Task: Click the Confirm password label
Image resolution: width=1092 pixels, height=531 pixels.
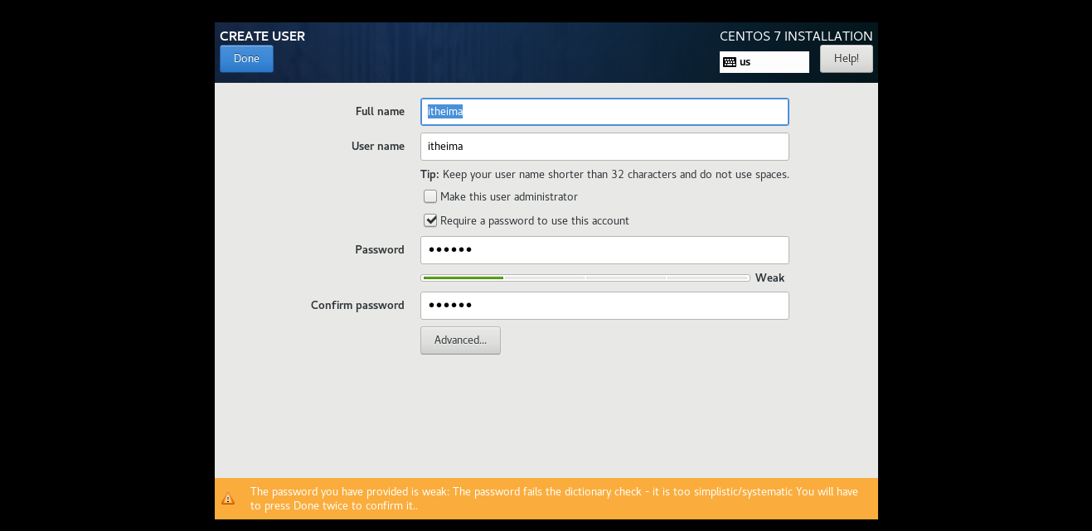Action: tap(357, 306)
